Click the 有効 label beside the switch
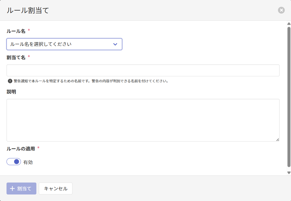Viewport: 291px width, 201px height. tap(28, 162)
